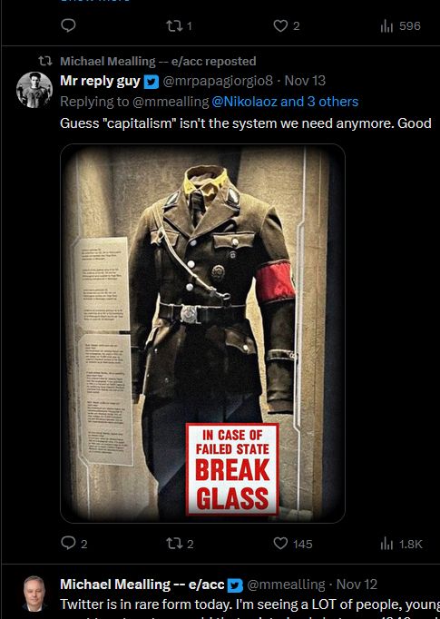
Task: Like the top post with 2 likes
Action: point(287,26)
